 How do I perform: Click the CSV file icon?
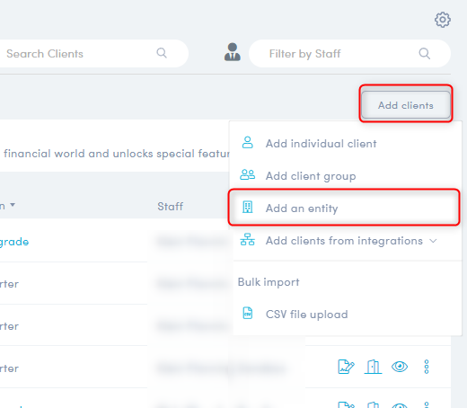point(248,314)
